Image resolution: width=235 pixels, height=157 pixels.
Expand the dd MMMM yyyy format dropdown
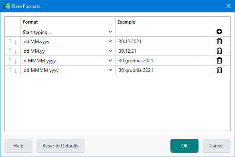[110, 70]
